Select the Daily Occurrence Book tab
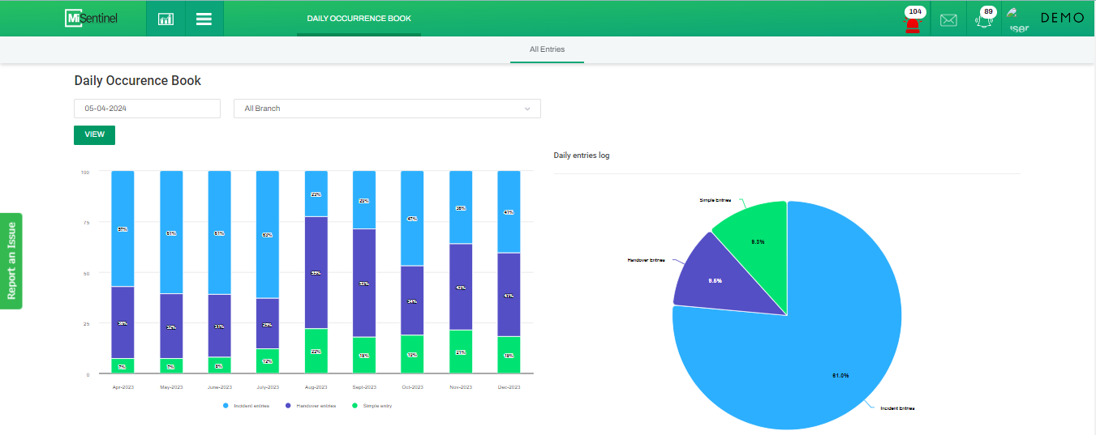Viewport: 1096px width, 435px height. pos(359,18)
